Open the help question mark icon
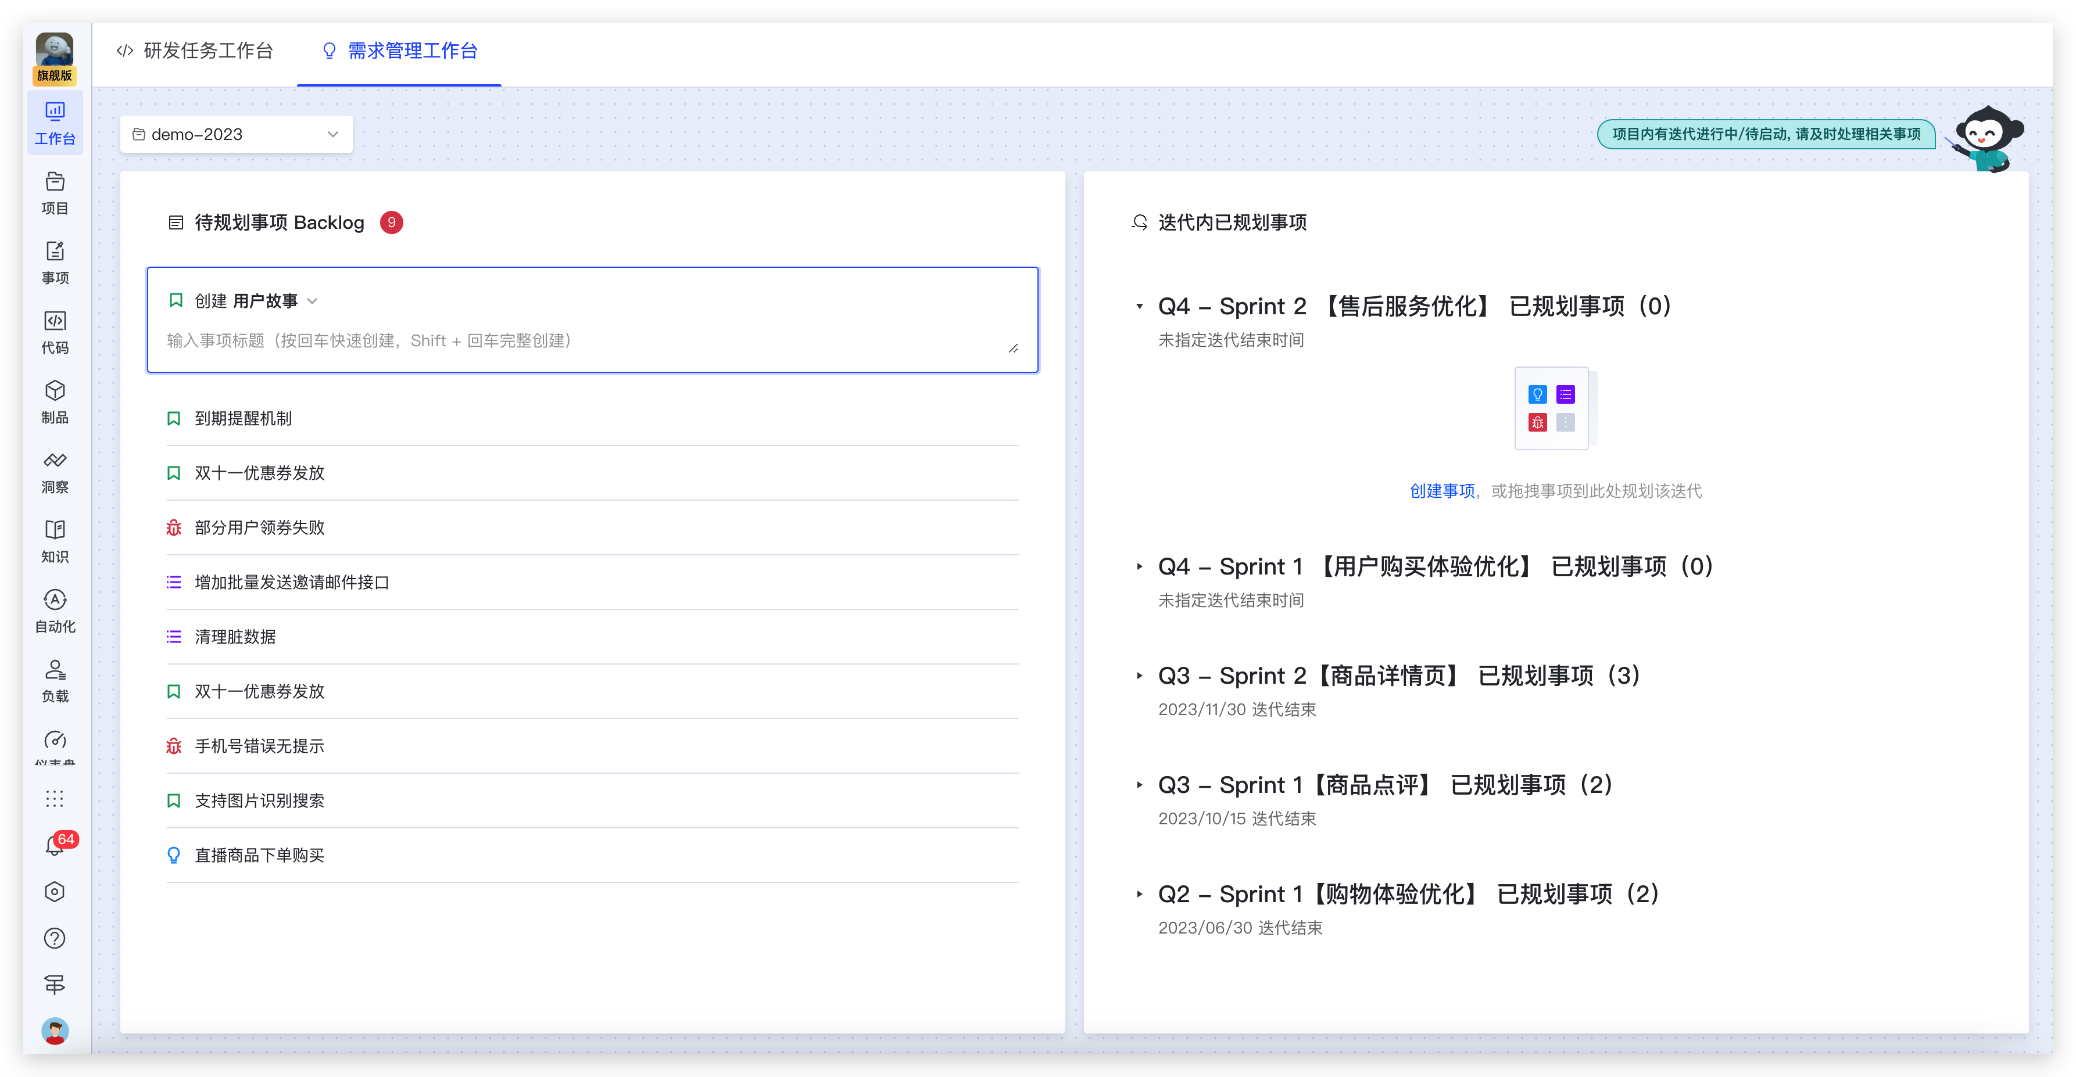The height and width of the screenshot is (1077, 2076). coord(55,938)
